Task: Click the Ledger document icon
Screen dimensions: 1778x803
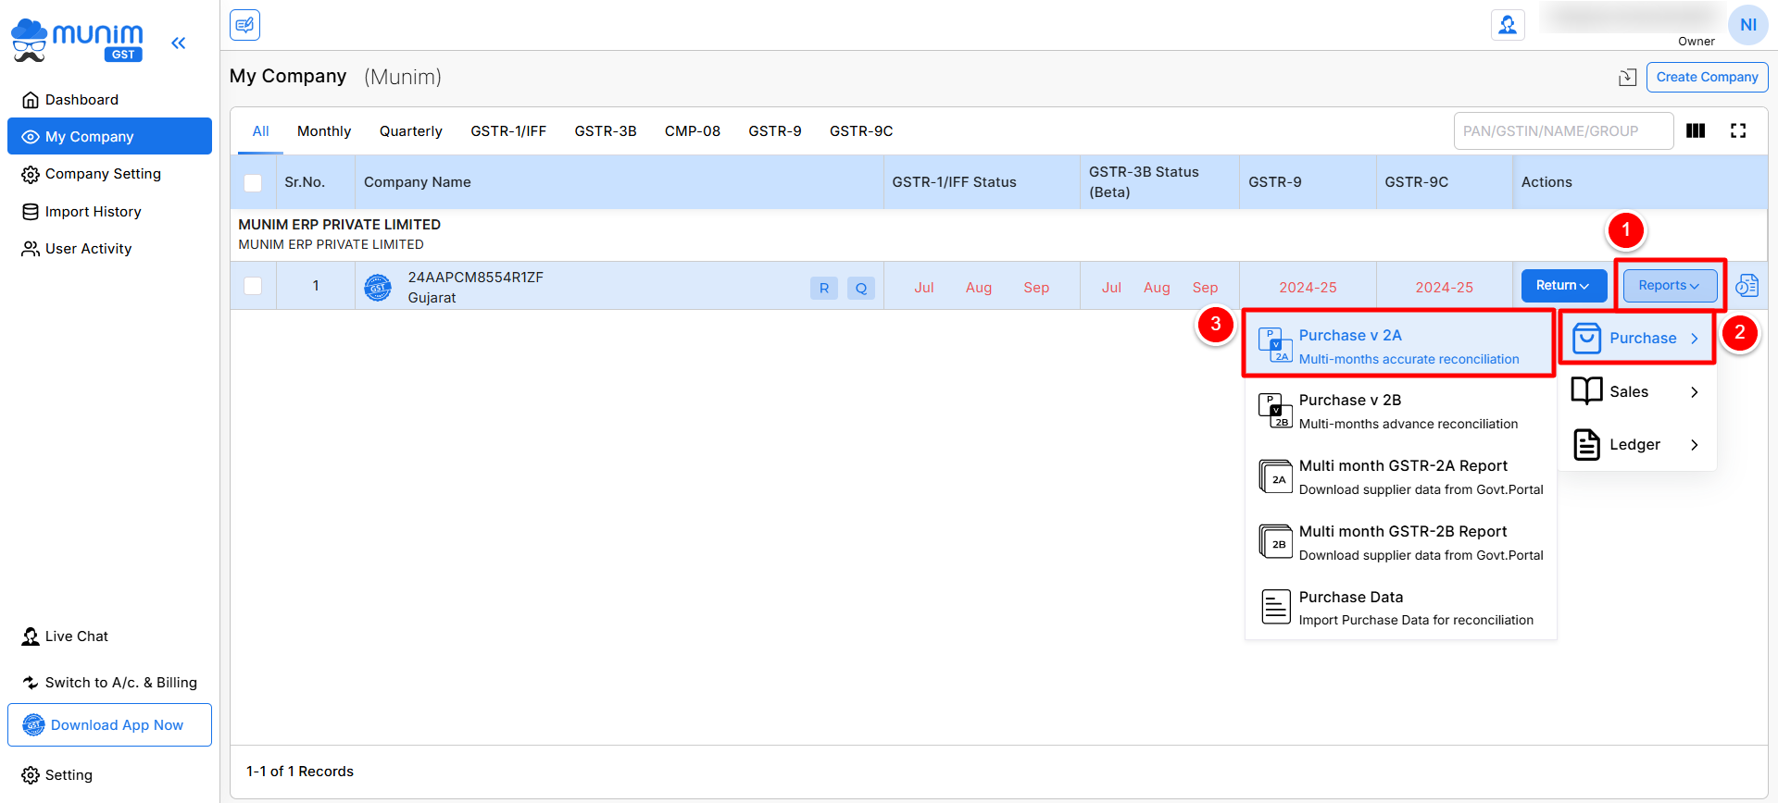Action: pos(1586,445)
